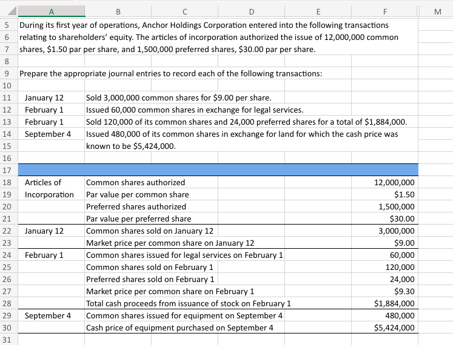Select column B header
The width and height of the screenshot is (453, 345).
(x=118, y=11)
